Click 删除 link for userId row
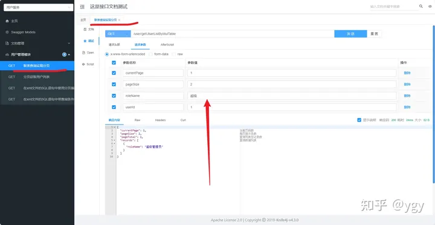This screenshot has width=435, height=225. [407, 107]
